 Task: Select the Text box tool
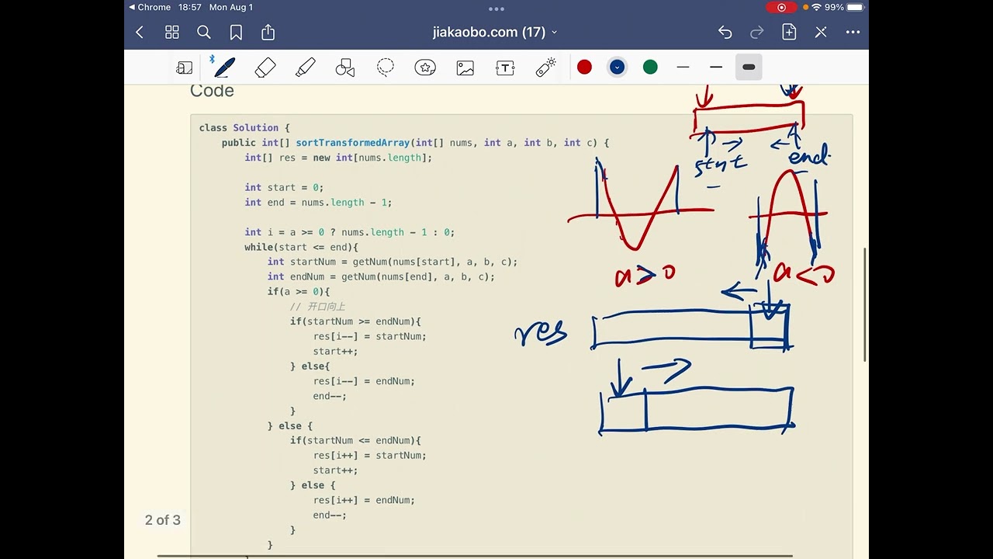point(505,68)
